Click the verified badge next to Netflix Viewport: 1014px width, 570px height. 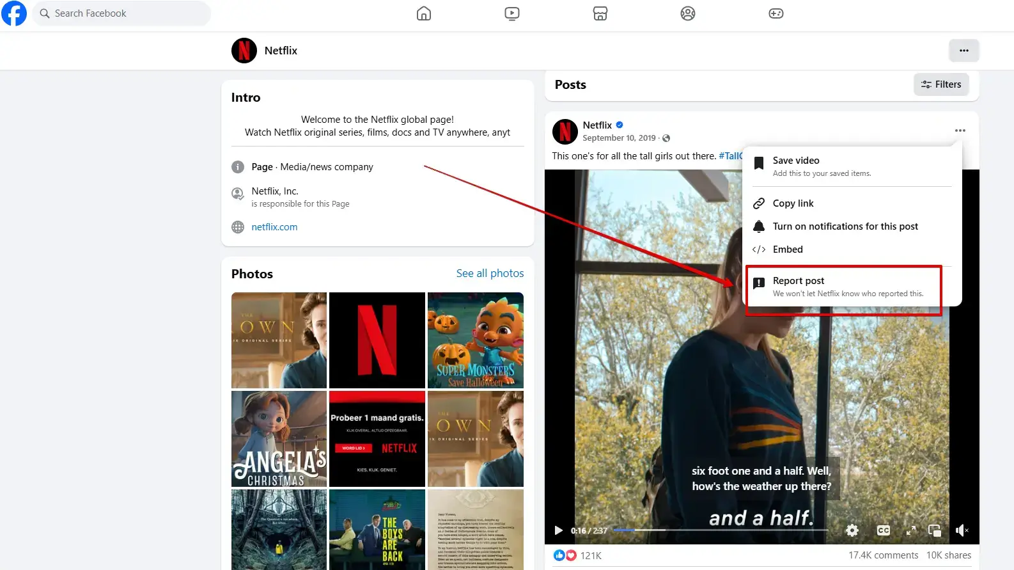tap(620, 125)
